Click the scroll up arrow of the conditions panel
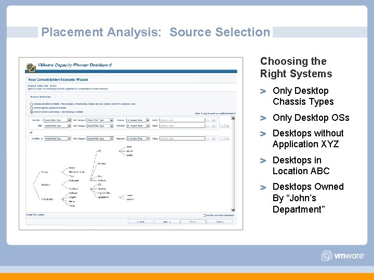The height and width of the screenshot is (280, 374). click(233, 118)
